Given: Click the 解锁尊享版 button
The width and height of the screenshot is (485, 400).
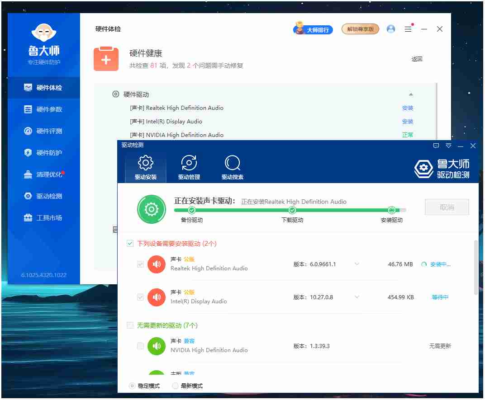Looking at the screenshot, I should [360, 28].
